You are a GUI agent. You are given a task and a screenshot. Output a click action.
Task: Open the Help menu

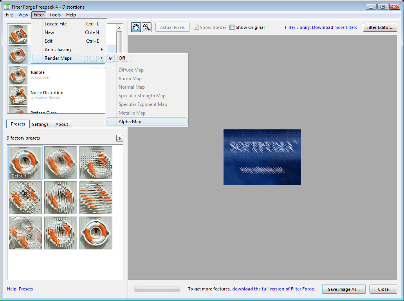pos(71,15)
